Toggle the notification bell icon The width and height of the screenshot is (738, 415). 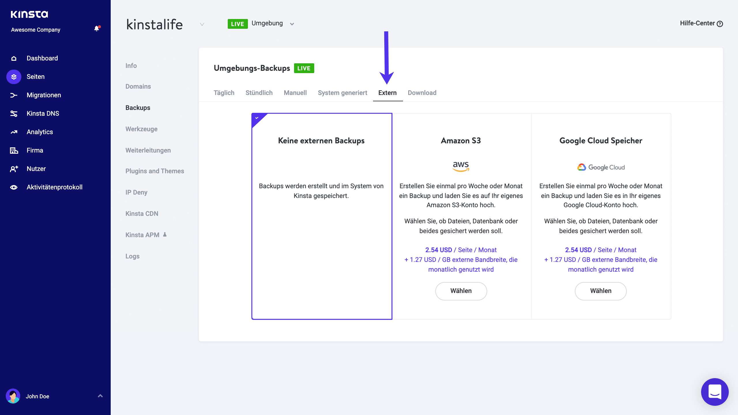96,29
